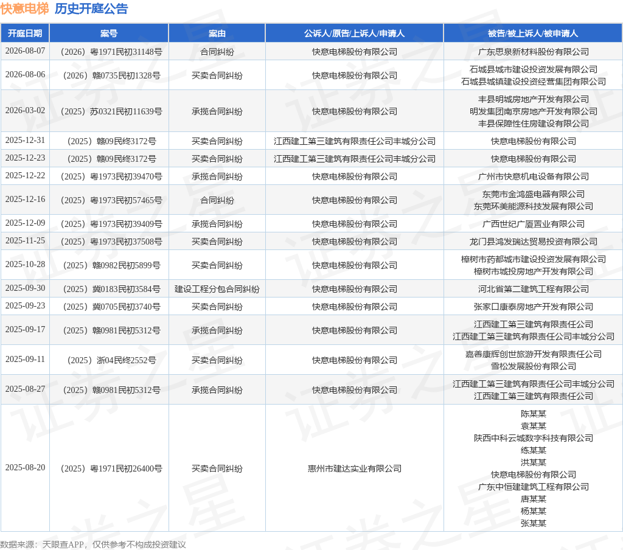Viewport: 623px width, 550px height.
Task: Select defendant 广东思泉新材料股份有限公司
Action: pos(533,52)
